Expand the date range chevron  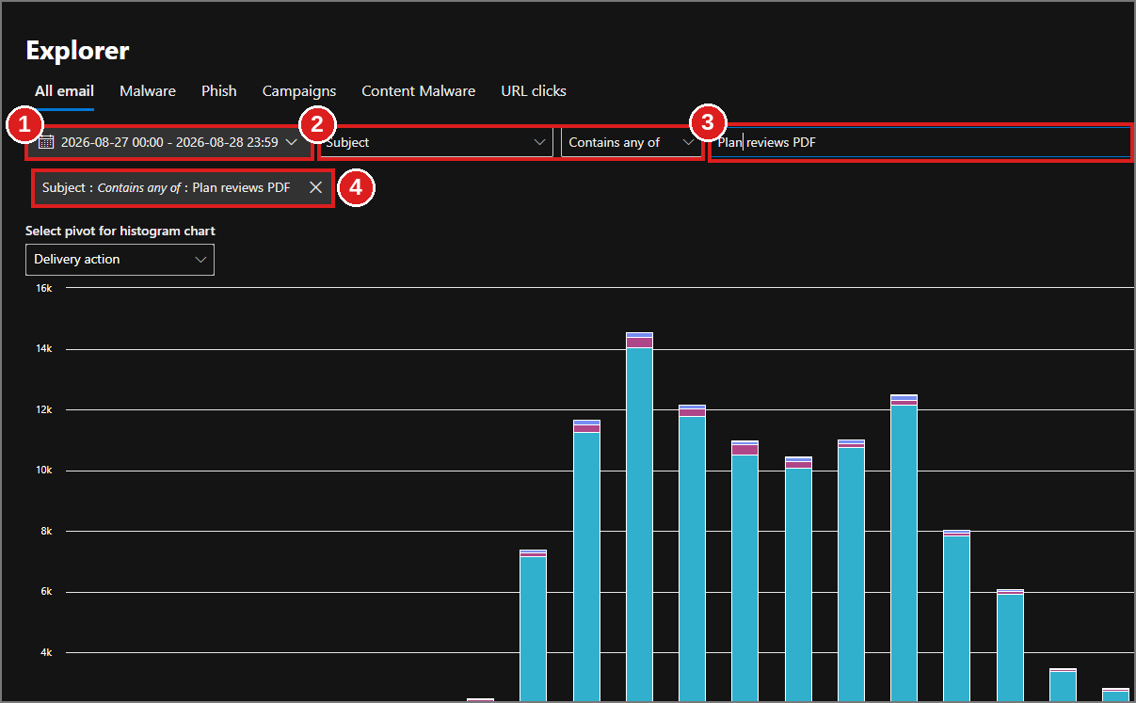click(292, 142)
